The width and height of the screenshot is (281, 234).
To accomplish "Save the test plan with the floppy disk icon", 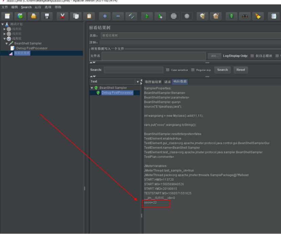I will (x=47, y=16).
